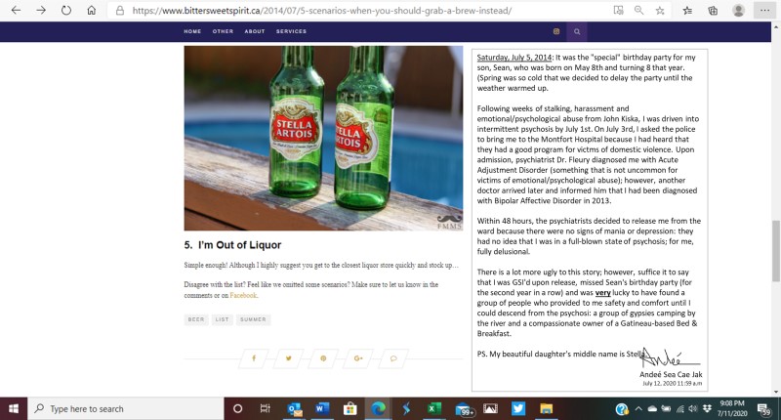
Task: Refresh the current page
Action: click(66, 10)
